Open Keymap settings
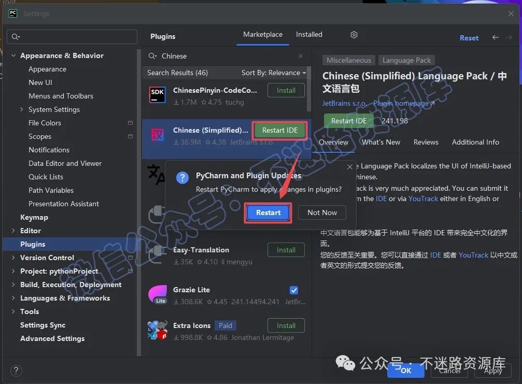522x384 pixels. click(34, 217)
